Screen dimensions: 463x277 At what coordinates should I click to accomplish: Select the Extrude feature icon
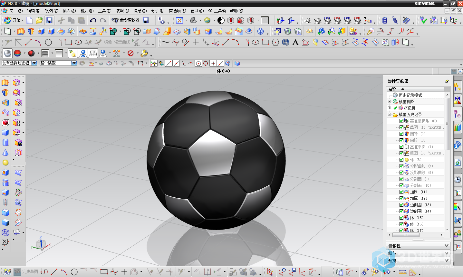pyautogui.click(x=21, y=31)
